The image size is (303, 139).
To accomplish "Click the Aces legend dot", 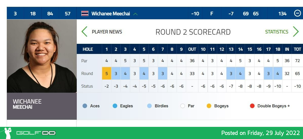I will coord(85,106).
